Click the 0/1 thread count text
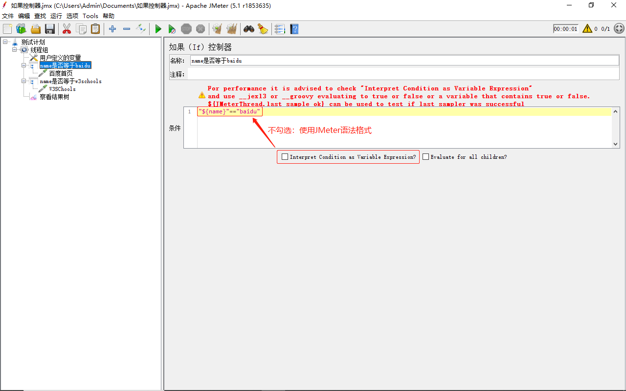 point(605,29)
